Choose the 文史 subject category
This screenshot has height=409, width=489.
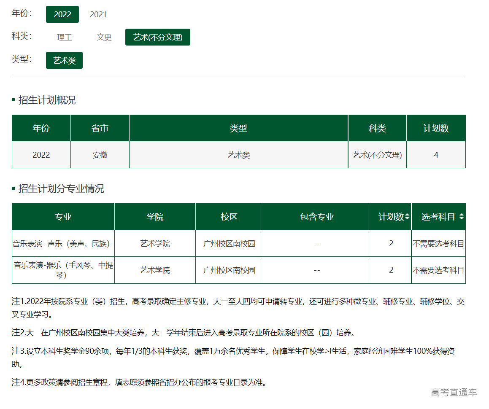point(104,37)
